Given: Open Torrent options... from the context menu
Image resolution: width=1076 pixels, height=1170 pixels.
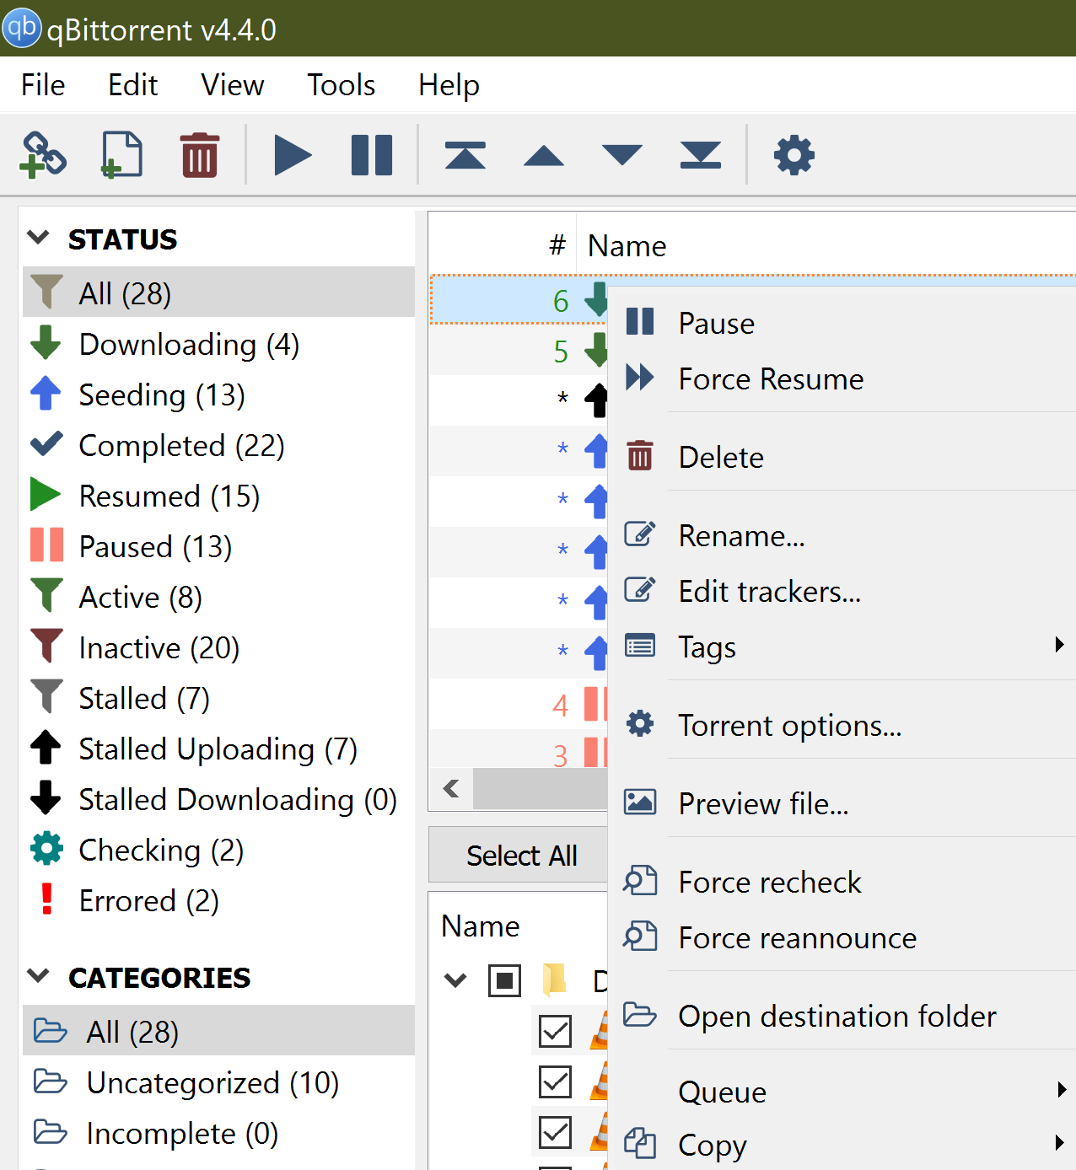Looking at the screenshot, I should [842, 725].
